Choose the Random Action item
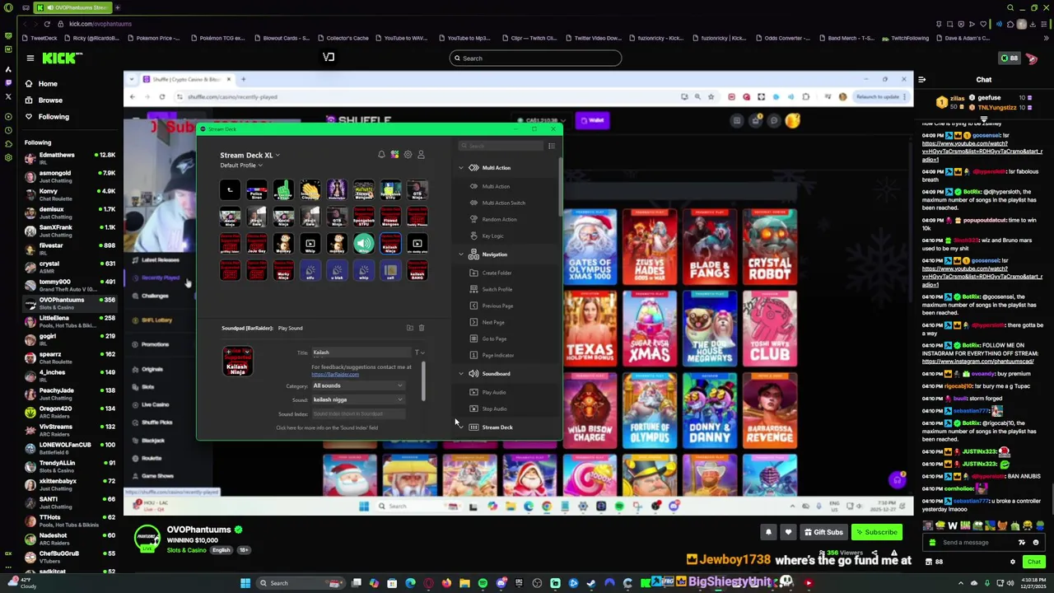This screenshot has height=593, width=1054. click(x=499, y=219)
